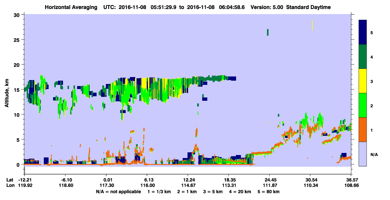Click the 15 km altitude tick label
This screenshot has height=200, width=390.
point(17,90)
